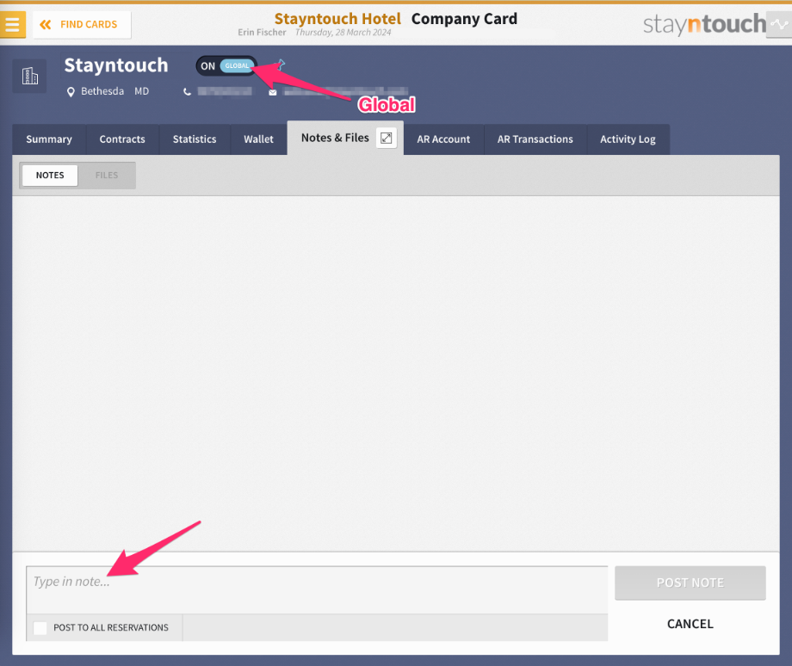Toggle the ON Global switch
This screenshot has width=792, height=666.
coord(226,65)
